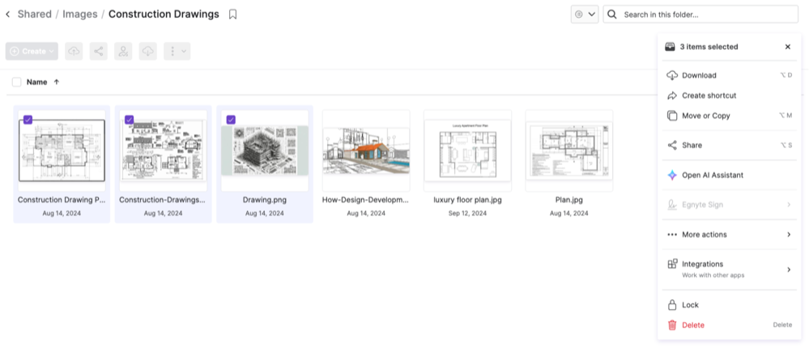Screen dimensions: 809x348
Task: Expand the Integrations submenu
Action: pos(789,269)
